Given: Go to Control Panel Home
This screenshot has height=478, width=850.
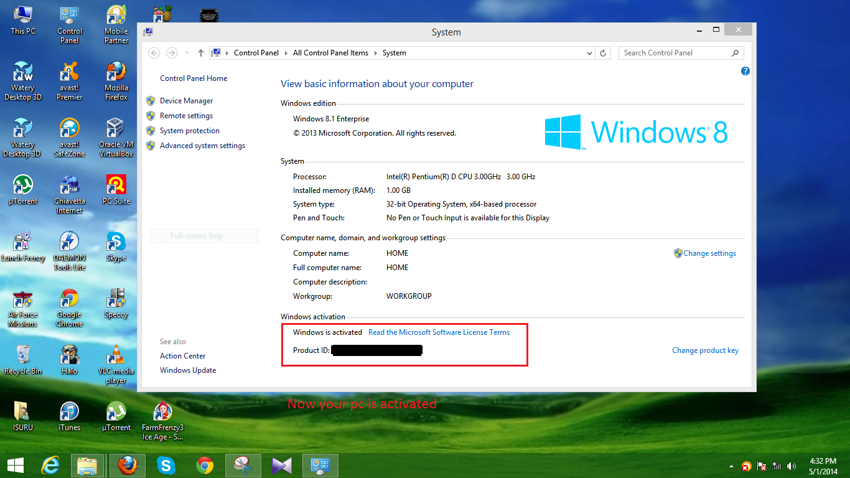Looking at the screenshot, I should [x=194, y=78].
